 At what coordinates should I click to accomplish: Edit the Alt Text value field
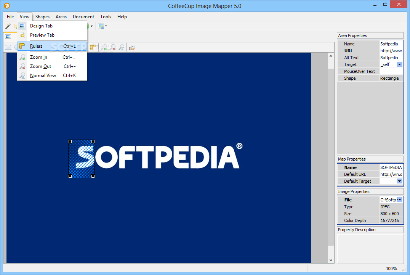click(x=391, y=58)
